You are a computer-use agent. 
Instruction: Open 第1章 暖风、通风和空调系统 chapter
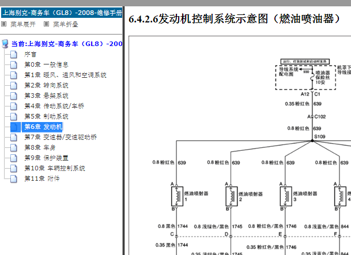(65, 75)
